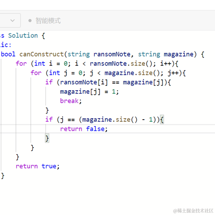Open the language dropdown chevron
Screen dimensions: 215x215
[x=13, y=21]
